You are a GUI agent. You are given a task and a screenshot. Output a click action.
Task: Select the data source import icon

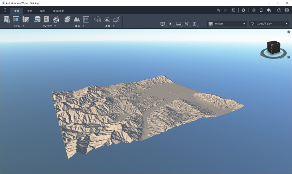coord(37,20)
